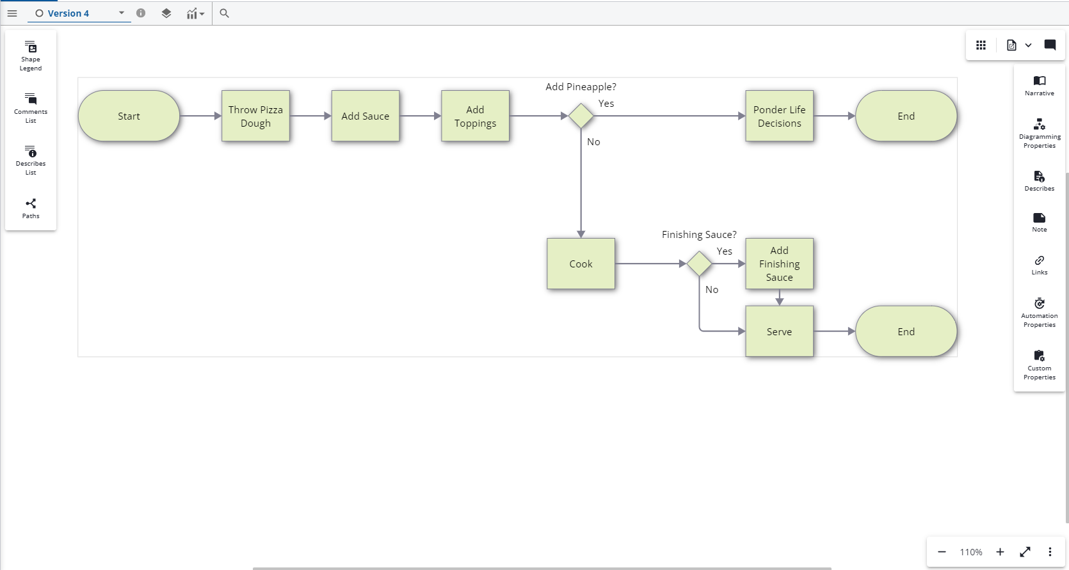Open the Shape Legend panel
This screenshot has width=1069, height=570.
(x=31, y=56)
